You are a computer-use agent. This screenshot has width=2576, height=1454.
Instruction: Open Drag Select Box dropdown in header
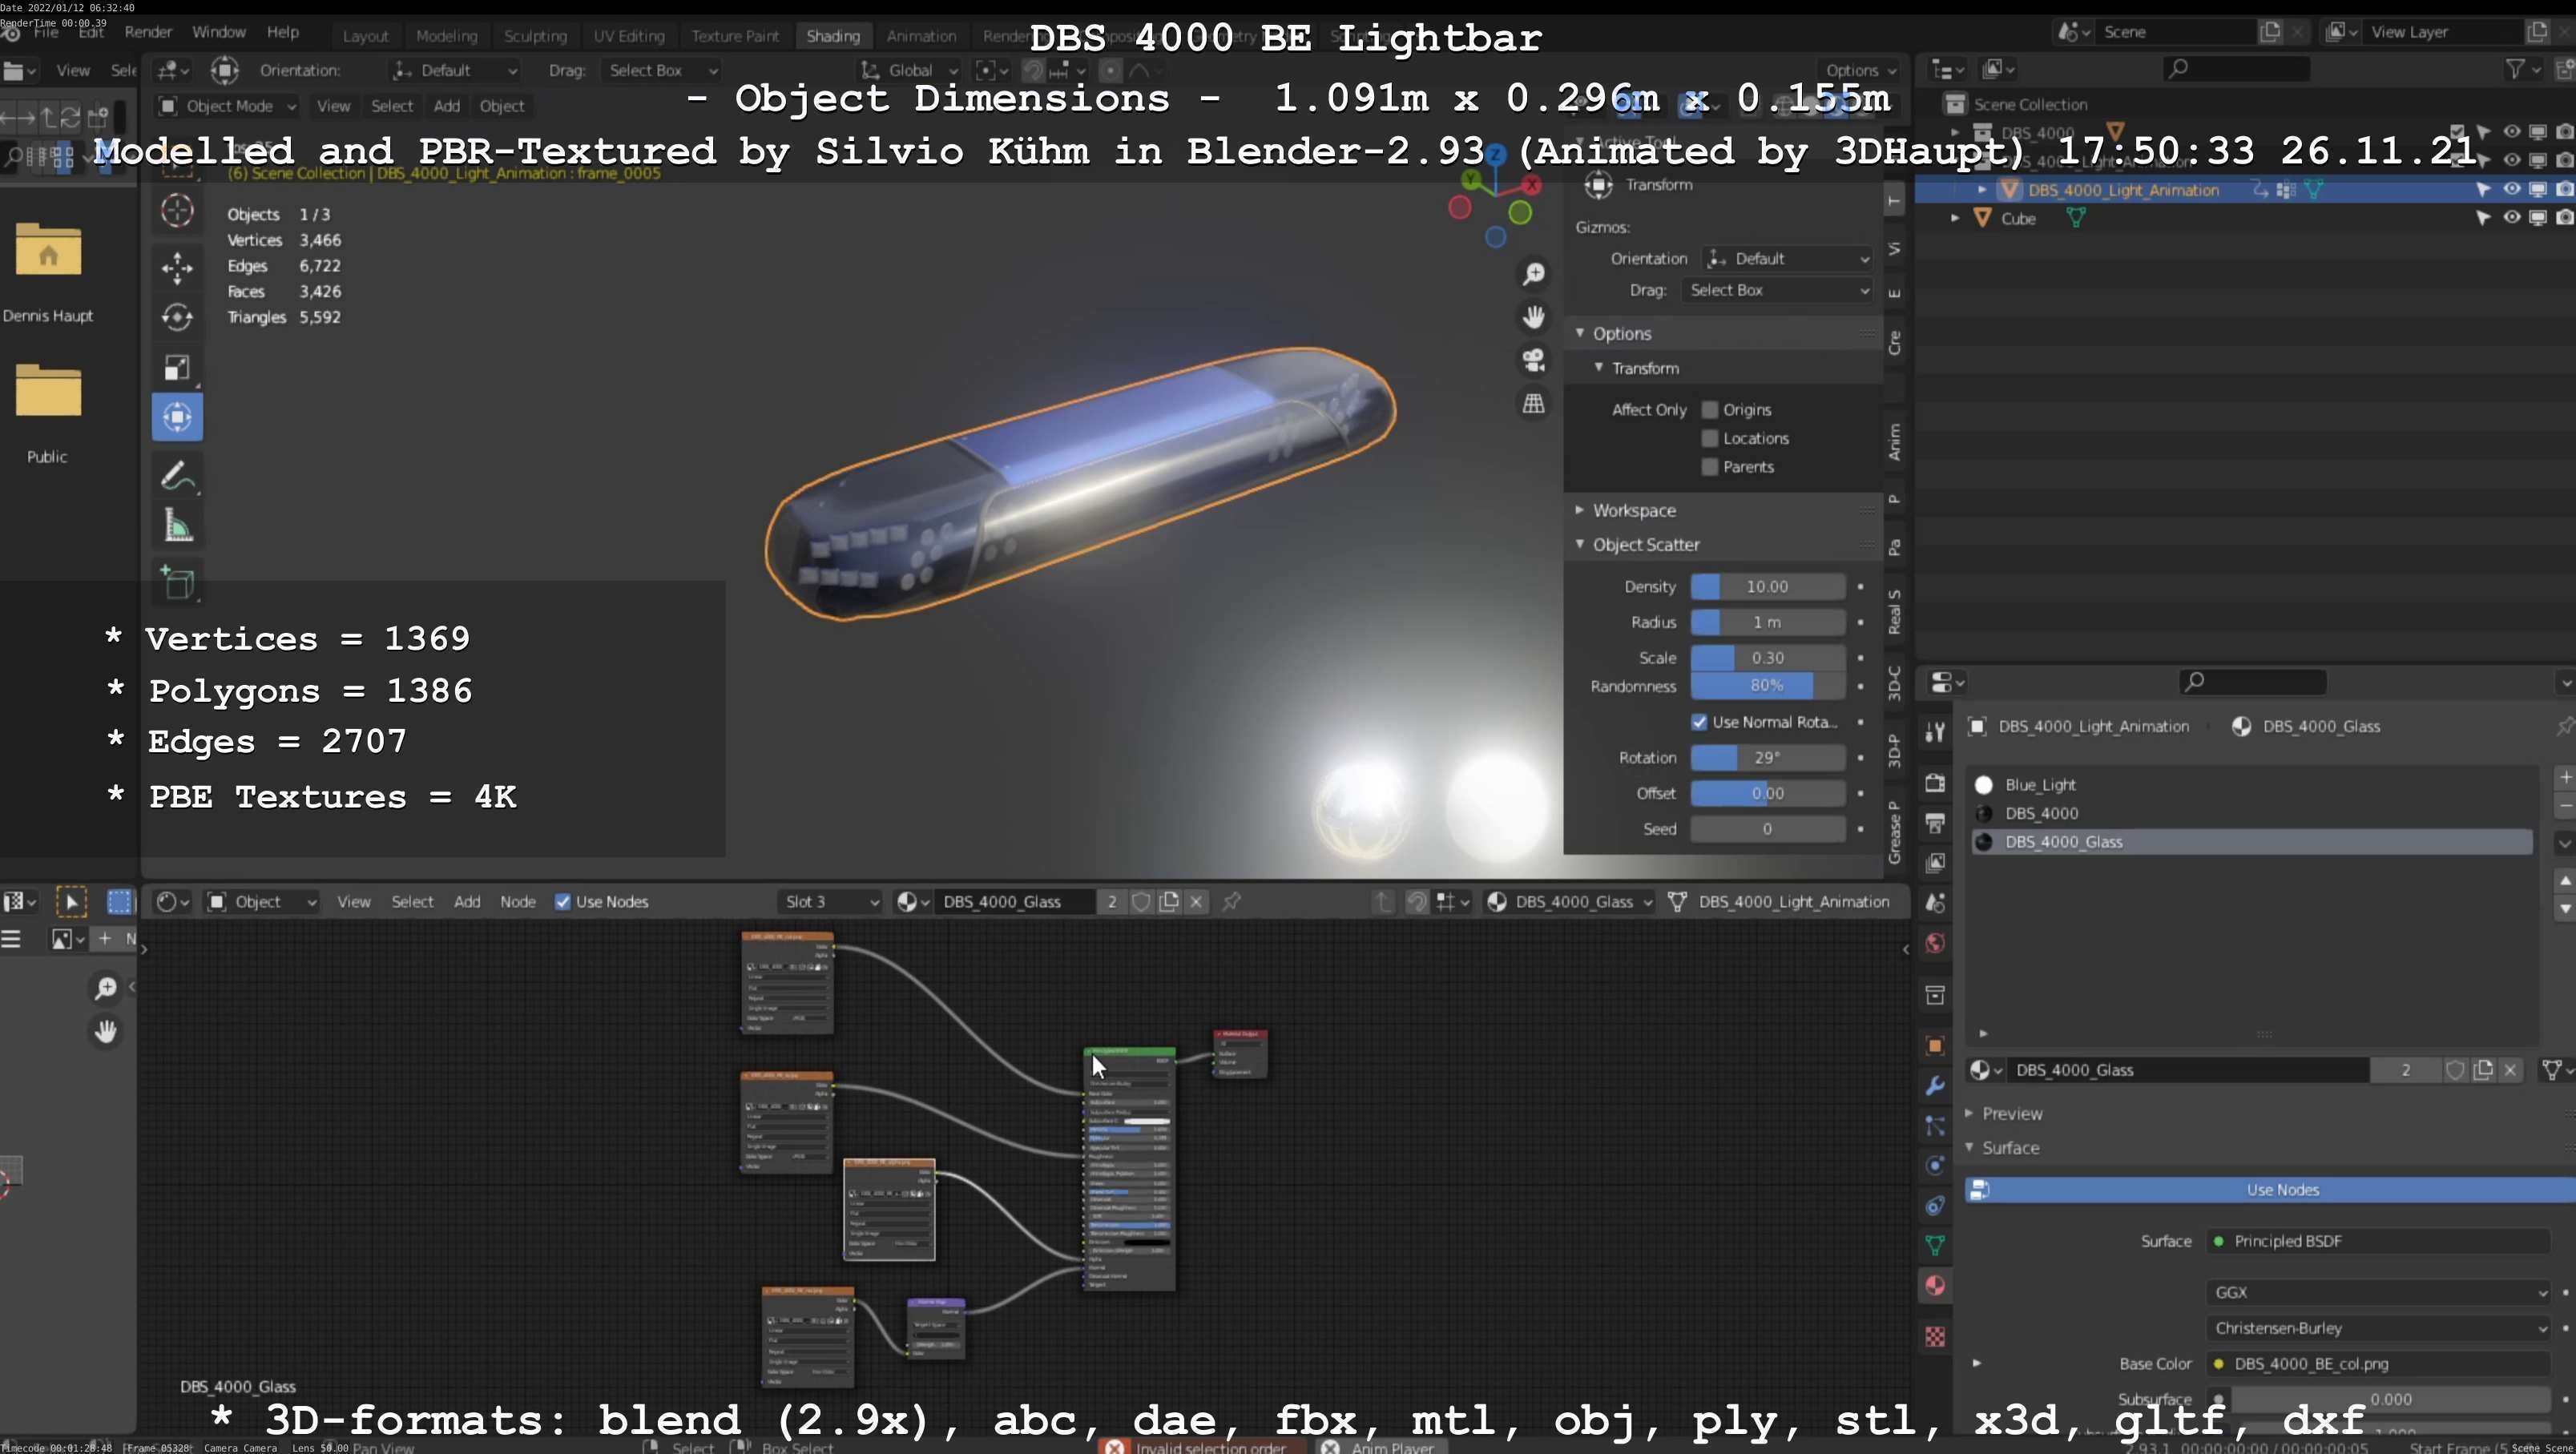tap(661, 71)
